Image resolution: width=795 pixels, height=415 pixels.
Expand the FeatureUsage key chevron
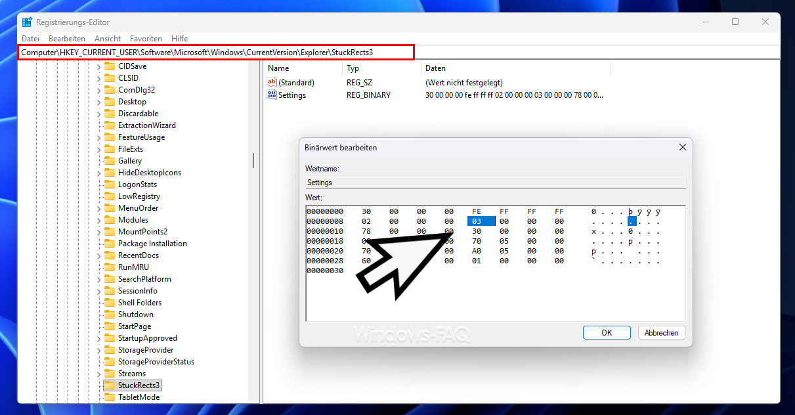tap(99, 137)
